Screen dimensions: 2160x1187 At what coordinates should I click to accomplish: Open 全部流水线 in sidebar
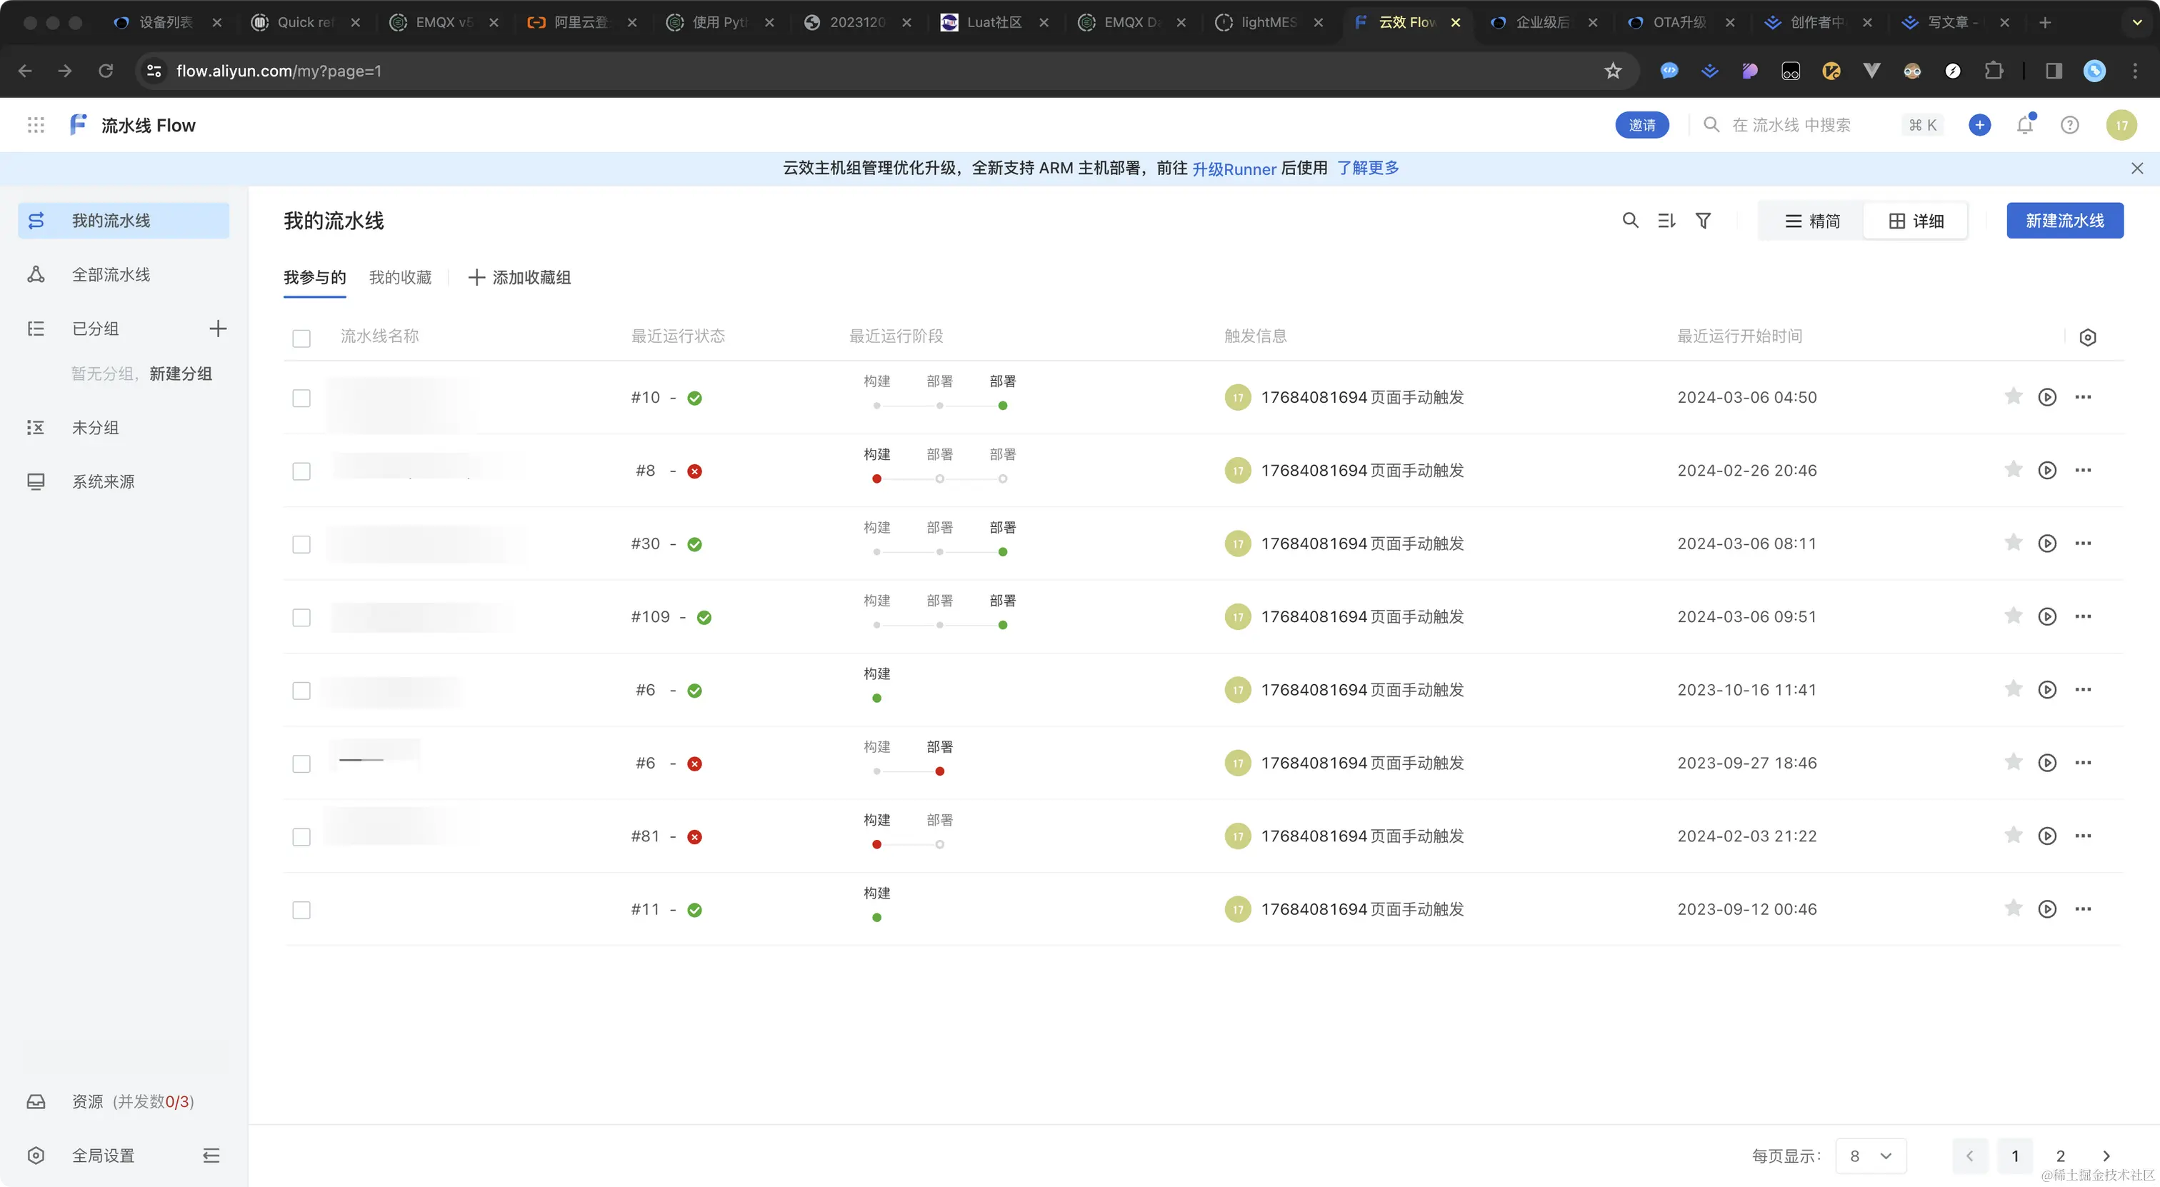tap(111, 275)
